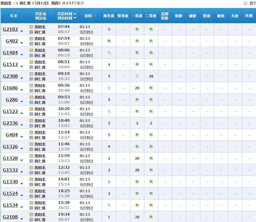This screenshot has width=256, height=222.
Task: Click the 始 departure icon in the G1484 row
Action: (31, 50)
